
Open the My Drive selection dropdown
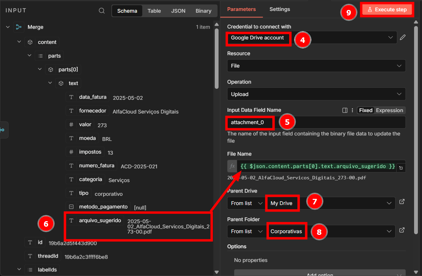coord(330,203)
